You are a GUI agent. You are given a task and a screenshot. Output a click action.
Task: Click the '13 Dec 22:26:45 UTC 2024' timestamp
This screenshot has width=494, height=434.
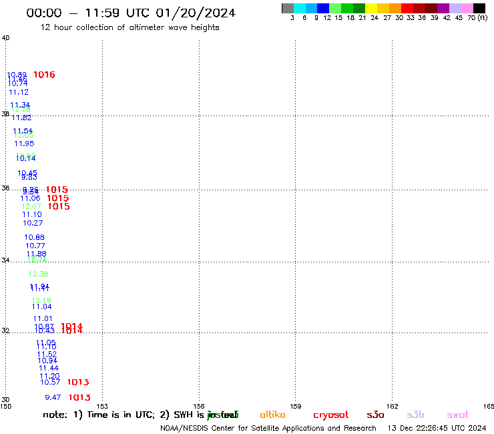437,428
